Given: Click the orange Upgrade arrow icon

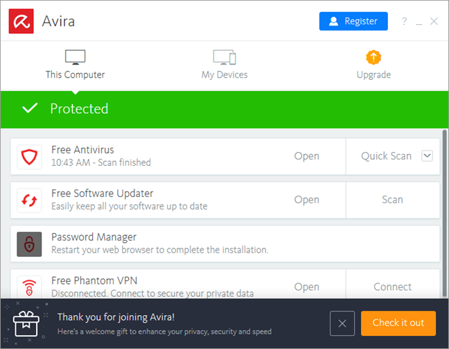Looking at the screenshot, I should (373, 58).
